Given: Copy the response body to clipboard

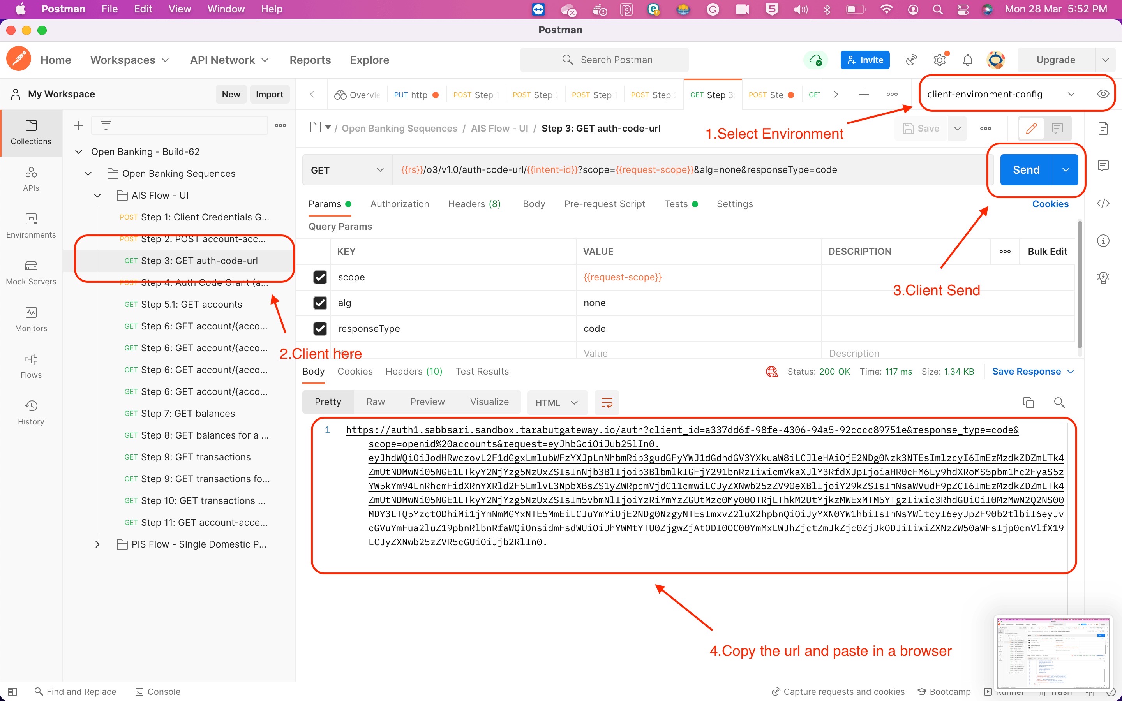Looking at the screenshot, I should tap(1028, 402).
